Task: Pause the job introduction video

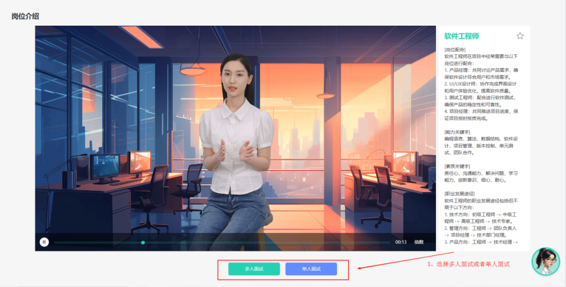Action: tap(45, 242)
